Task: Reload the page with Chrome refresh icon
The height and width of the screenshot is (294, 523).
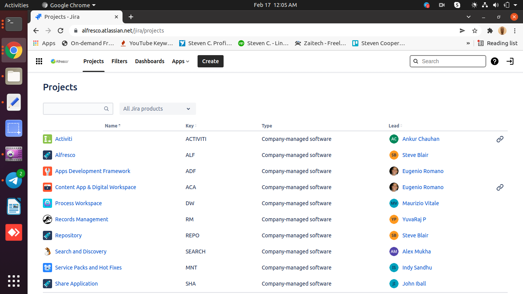Action: (x=60, y=31)
